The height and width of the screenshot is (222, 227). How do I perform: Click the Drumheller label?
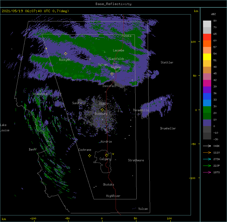coord(168,128)
